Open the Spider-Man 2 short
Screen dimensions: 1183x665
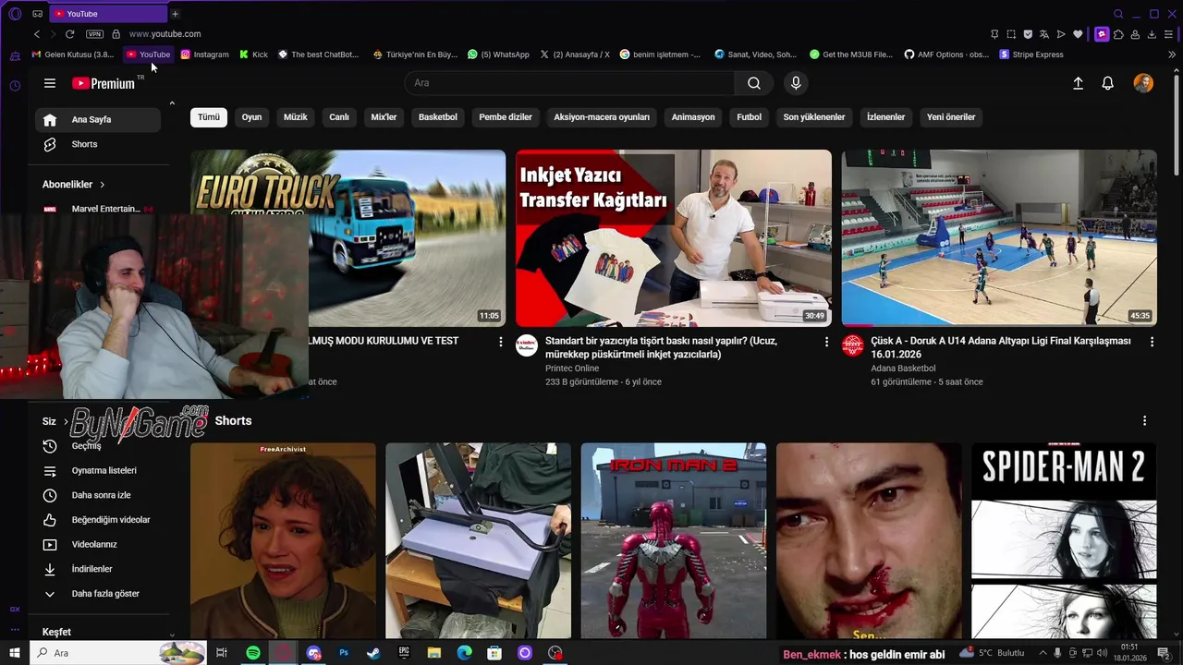pos(1064,541)
